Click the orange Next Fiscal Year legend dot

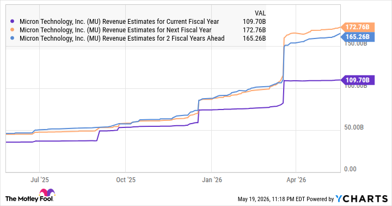[13, 30]
